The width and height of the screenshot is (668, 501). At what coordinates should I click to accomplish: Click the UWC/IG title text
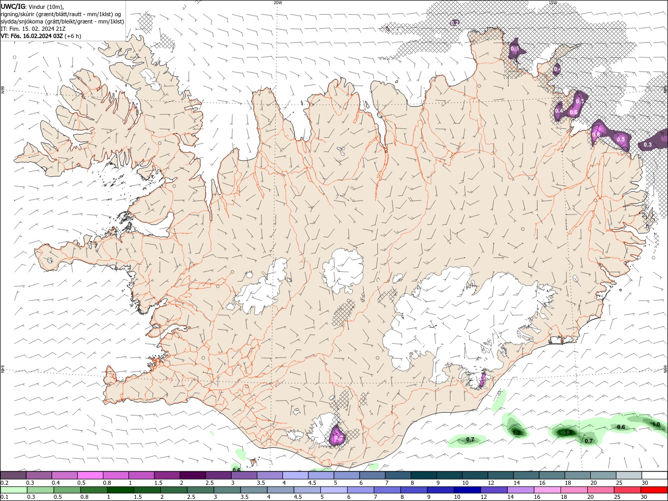(13, 6)
